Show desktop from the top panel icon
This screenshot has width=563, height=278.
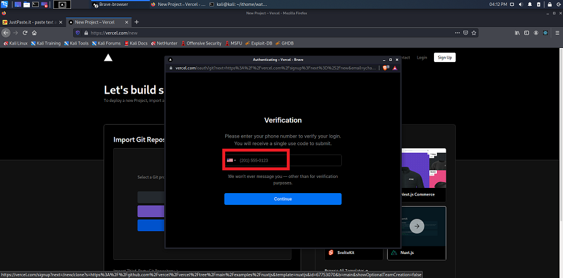click(x=18, y=4)
